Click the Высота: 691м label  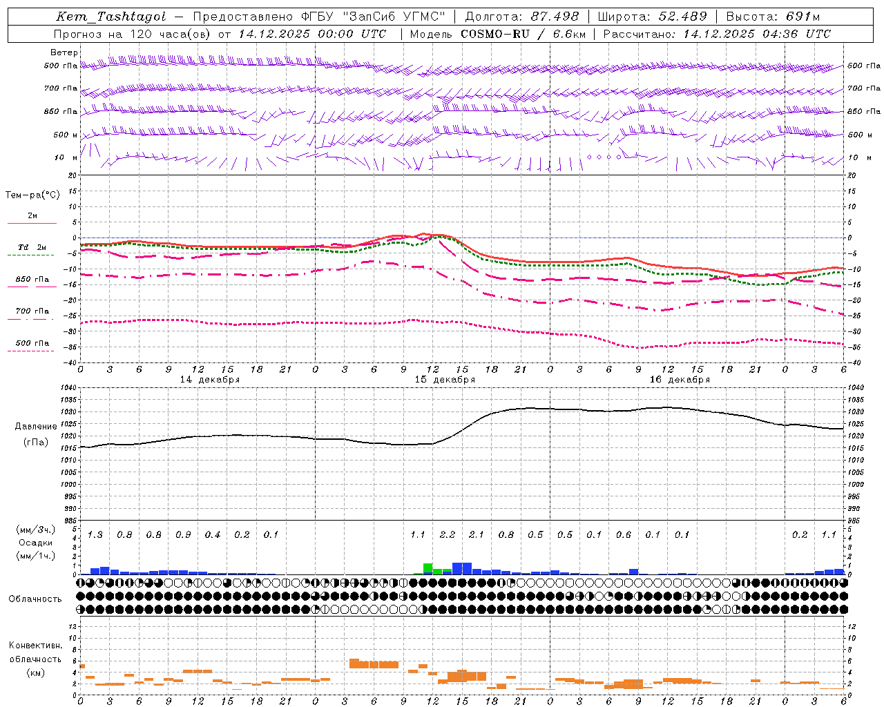[x=773, y=17]
